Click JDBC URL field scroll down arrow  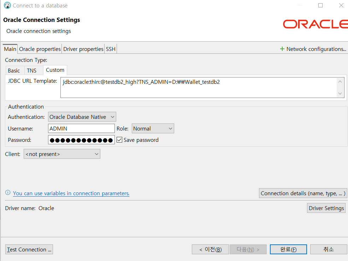(340, 93)
